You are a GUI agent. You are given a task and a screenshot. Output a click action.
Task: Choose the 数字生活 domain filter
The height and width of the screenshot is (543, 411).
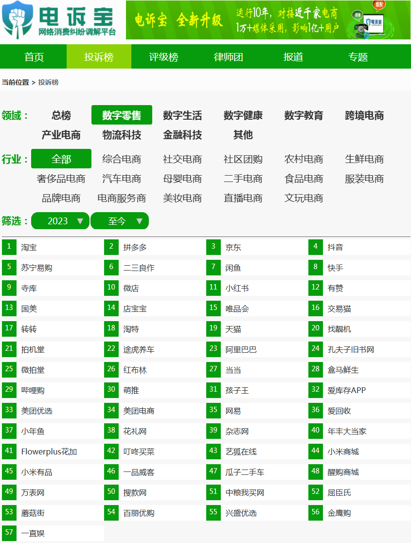[182, 115]
